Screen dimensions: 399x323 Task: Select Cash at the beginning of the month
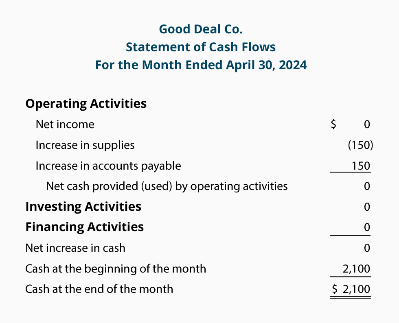pos(116,268)
